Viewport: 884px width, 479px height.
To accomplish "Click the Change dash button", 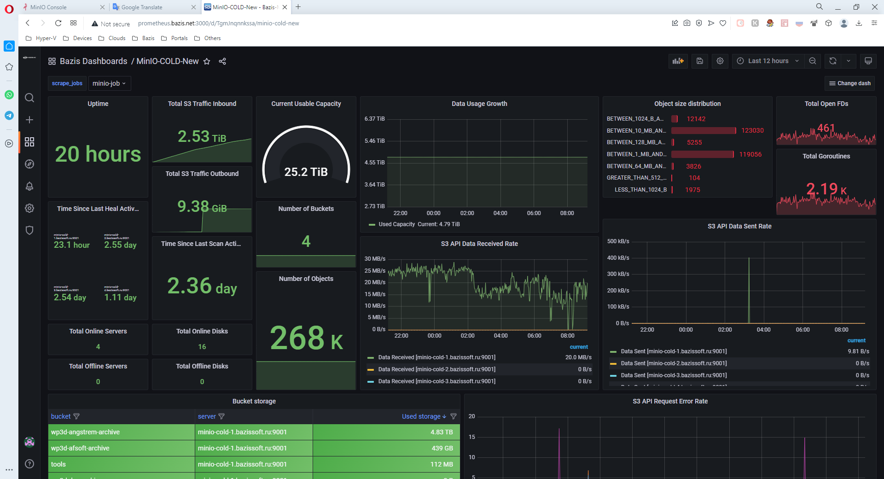I will point(849,83).
